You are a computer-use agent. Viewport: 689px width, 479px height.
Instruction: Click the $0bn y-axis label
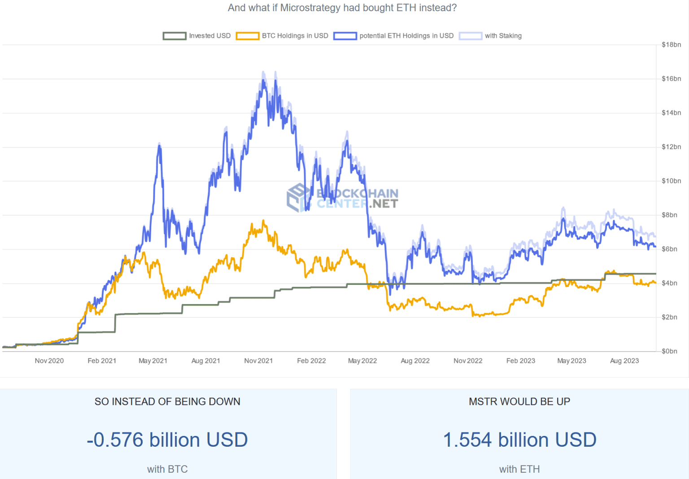tap(670, 352)
